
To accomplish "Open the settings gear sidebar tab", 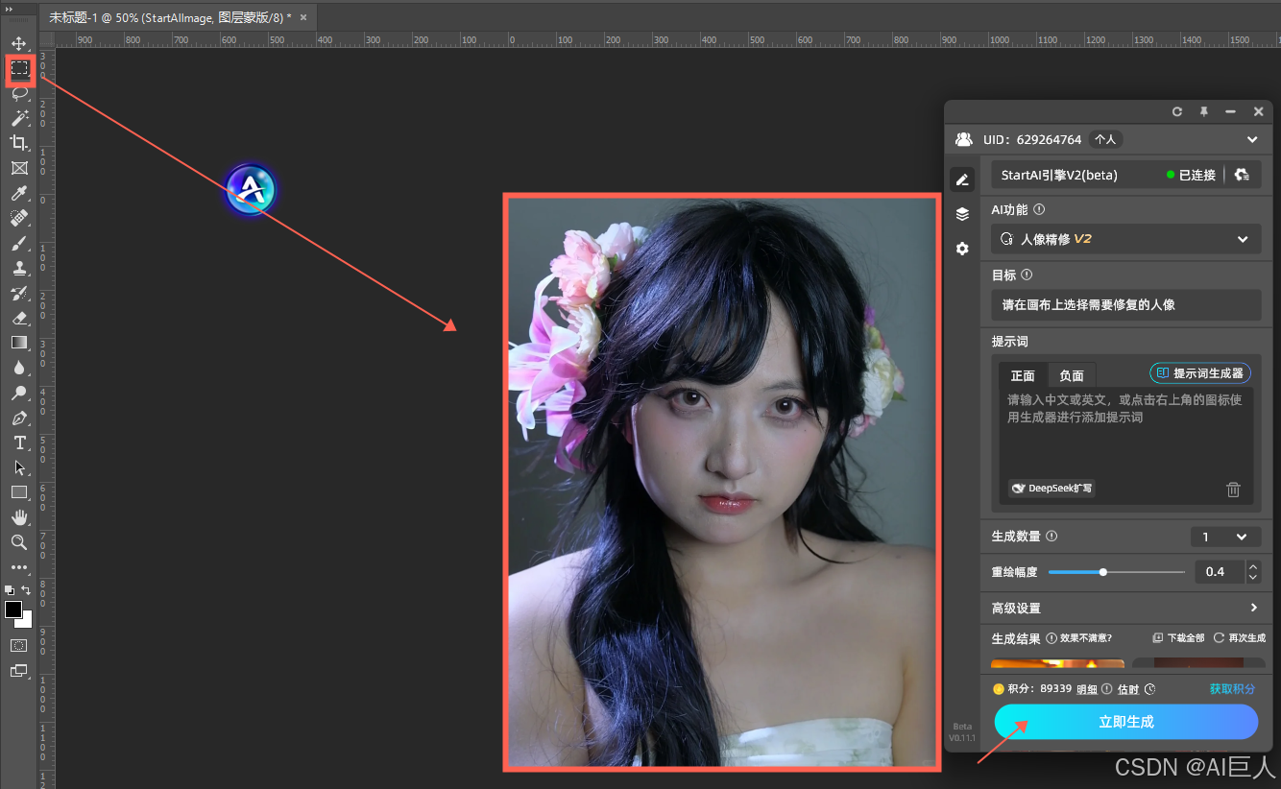I will click(x=962, y=249).
